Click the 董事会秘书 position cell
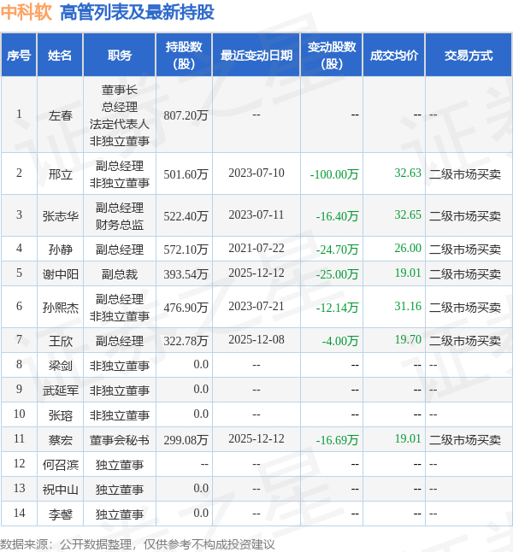This screenshot has height=552, width=513. pyautogui.click(x=120, y=440)
